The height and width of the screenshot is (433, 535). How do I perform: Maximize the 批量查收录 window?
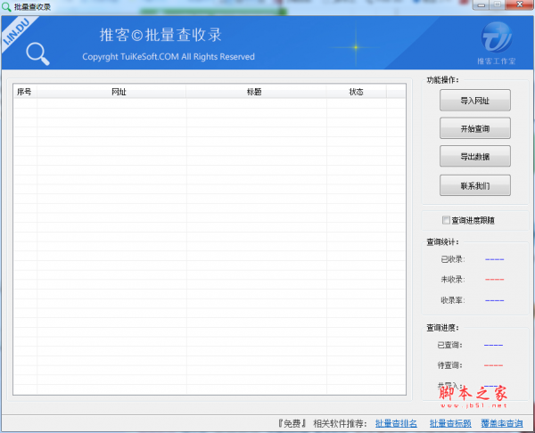(x=495, y=5)
